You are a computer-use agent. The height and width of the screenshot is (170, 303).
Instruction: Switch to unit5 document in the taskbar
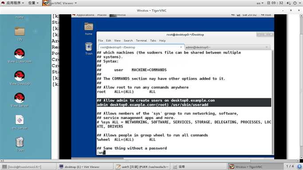tap(142, 167)
